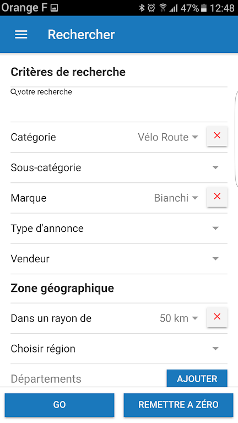Reset filters with REMETTRE A ZÉRO
The width and height of the screenshot is (238, 423).
click(x=178, y=405)
